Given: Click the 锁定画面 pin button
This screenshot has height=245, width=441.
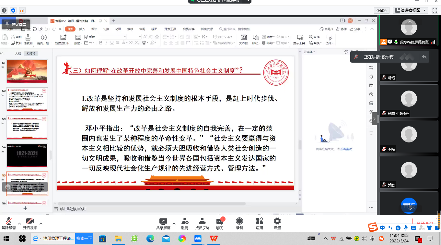Looking at the screenshot, I should point(16,24).
